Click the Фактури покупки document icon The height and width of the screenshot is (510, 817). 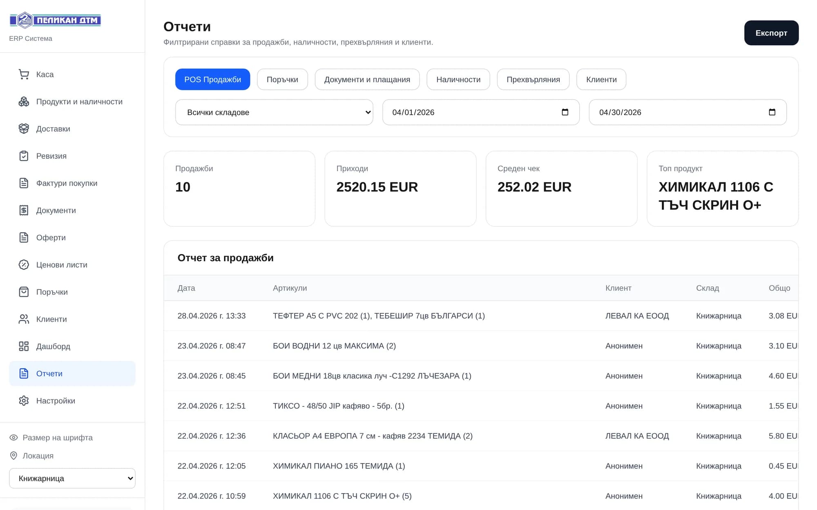(24, 183)
